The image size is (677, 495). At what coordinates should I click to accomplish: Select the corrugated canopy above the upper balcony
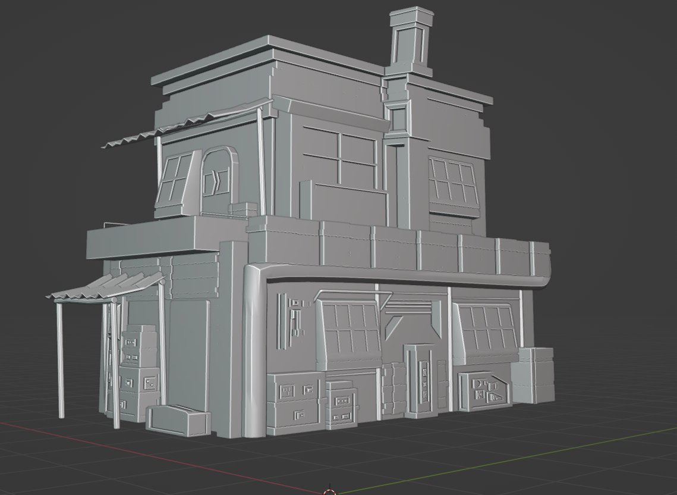pyautogui.click(x=187, y=123)
